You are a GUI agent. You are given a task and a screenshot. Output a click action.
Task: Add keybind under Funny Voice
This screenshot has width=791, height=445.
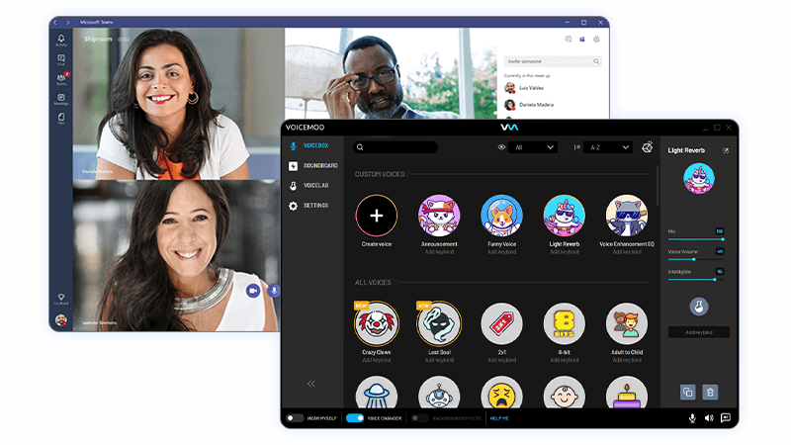pos(501,252)
